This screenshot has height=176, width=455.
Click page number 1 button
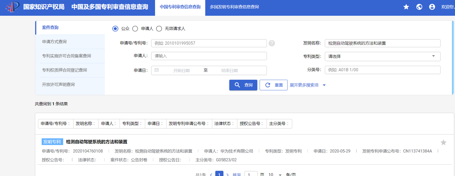tap(219, 174)
